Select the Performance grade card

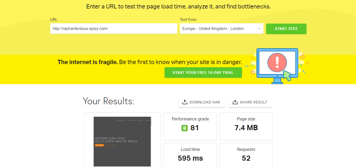pyautogui.click(x=190, y=126)
